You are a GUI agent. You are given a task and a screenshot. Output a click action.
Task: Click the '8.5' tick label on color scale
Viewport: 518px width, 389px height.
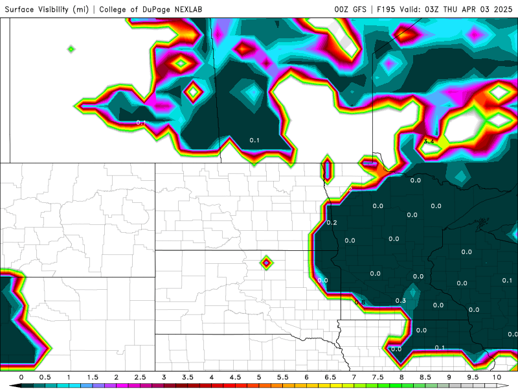[425, 377]
